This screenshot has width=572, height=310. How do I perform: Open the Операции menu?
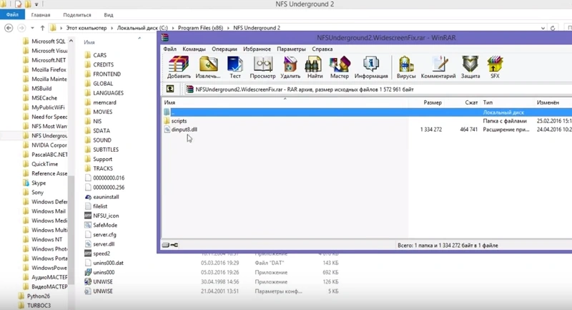tap(225, 49)
